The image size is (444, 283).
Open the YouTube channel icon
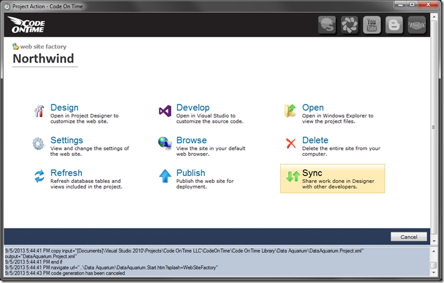pyautogui.click(x=372, y=25)
